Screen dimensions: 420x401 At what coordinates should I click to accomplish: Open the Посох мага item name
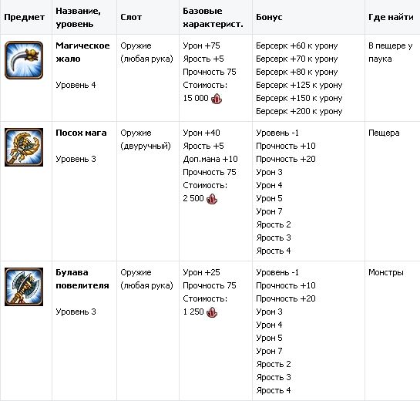(81, 133)
